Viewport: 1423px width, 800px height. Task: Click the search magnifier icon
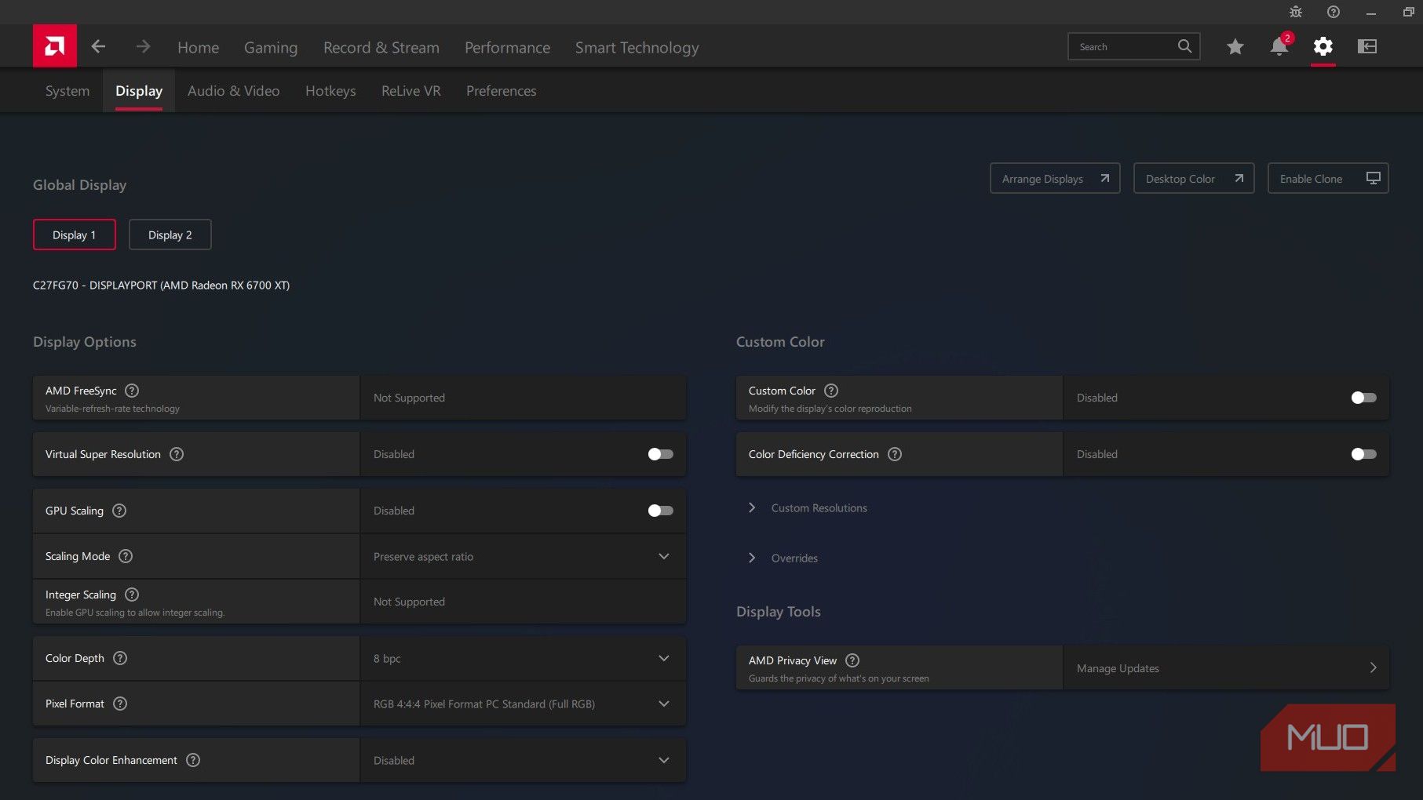[x=1184, y=46]
